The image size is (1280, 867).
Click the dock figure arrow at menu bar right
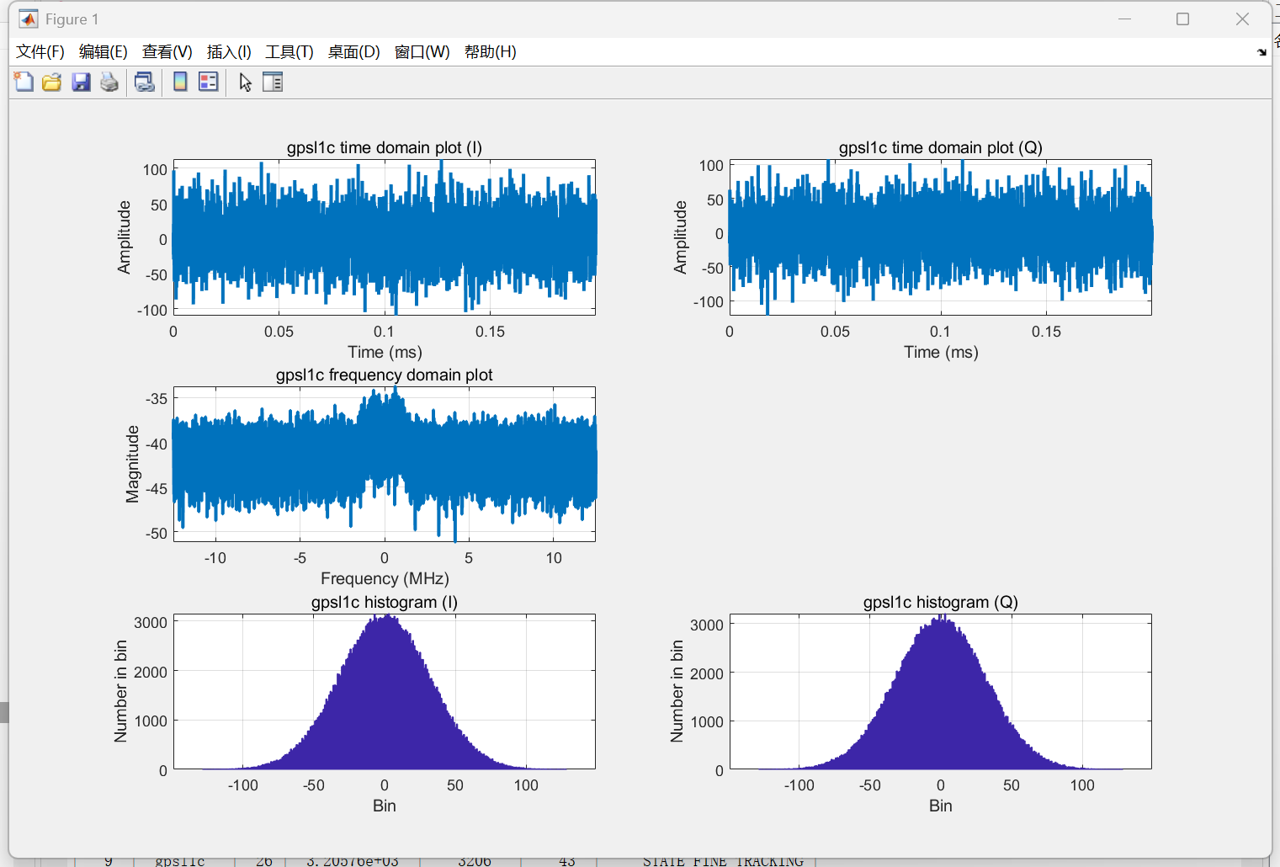[1261, 52]
